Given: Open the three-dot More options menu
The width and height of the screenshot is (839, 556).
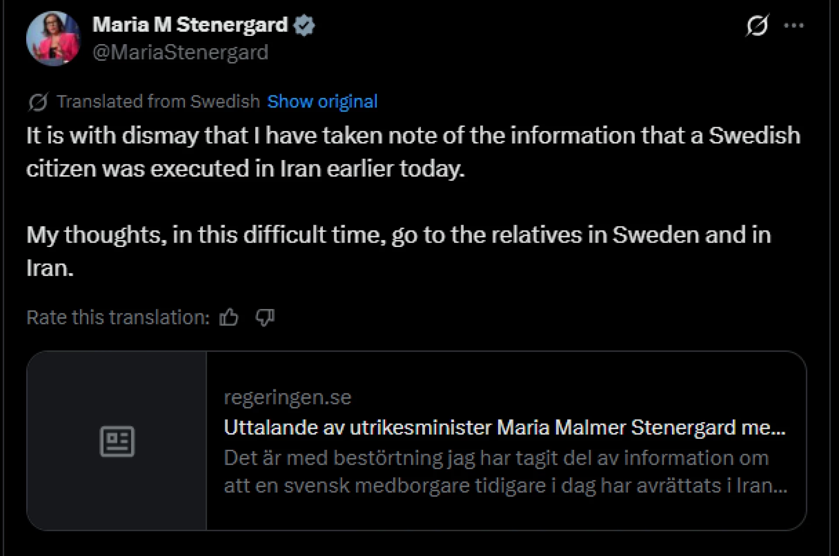Looking at the screenshot, I should coord(794,25).
